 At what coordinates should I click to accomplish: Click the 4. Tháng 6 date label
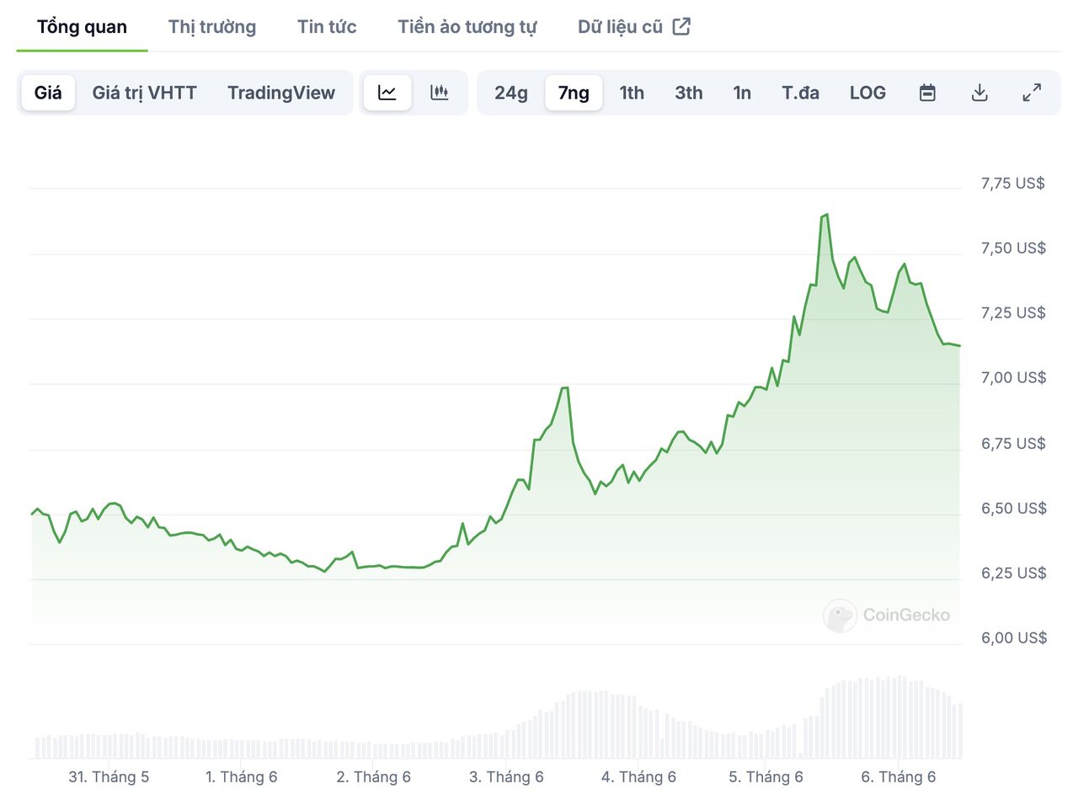click(x=638, y=777)
